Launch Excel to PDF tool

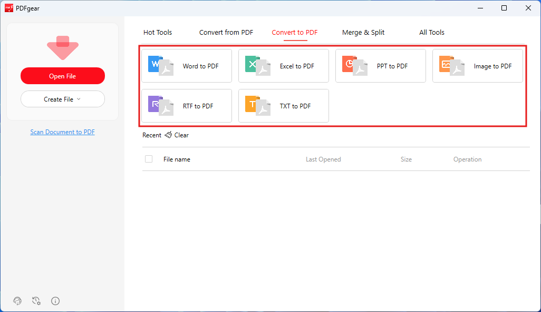click(x=284, y=66)
